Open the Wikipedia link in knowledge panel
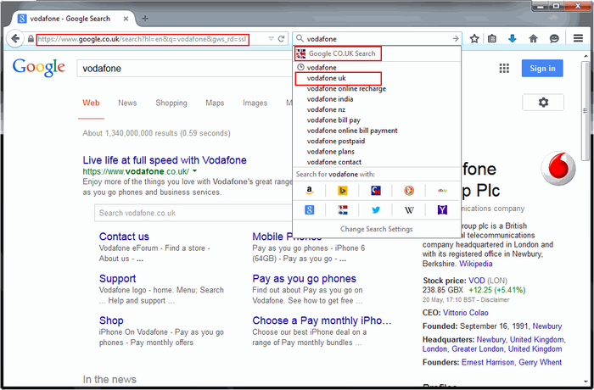Image resolution: width=594 pixels, height=390 pixels. click(476, 264)
